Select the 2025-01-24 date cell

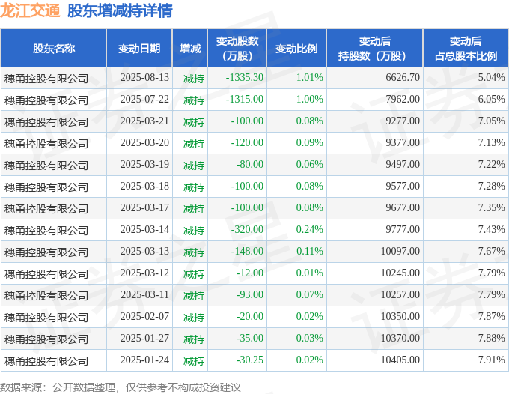[144, 360]
